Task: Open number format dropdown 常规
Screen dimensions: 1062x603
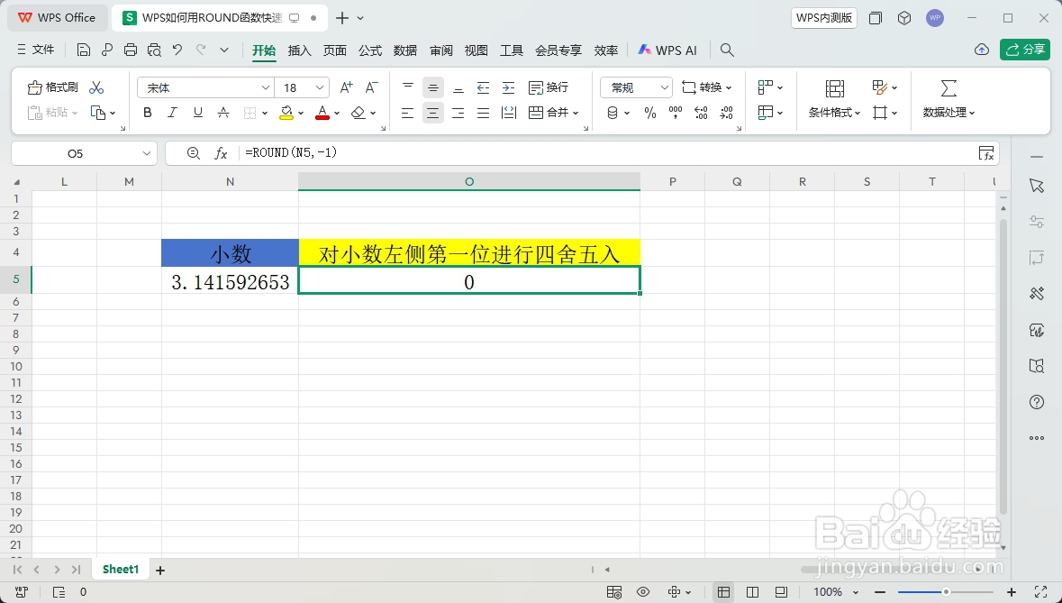Action: (636, 87)
